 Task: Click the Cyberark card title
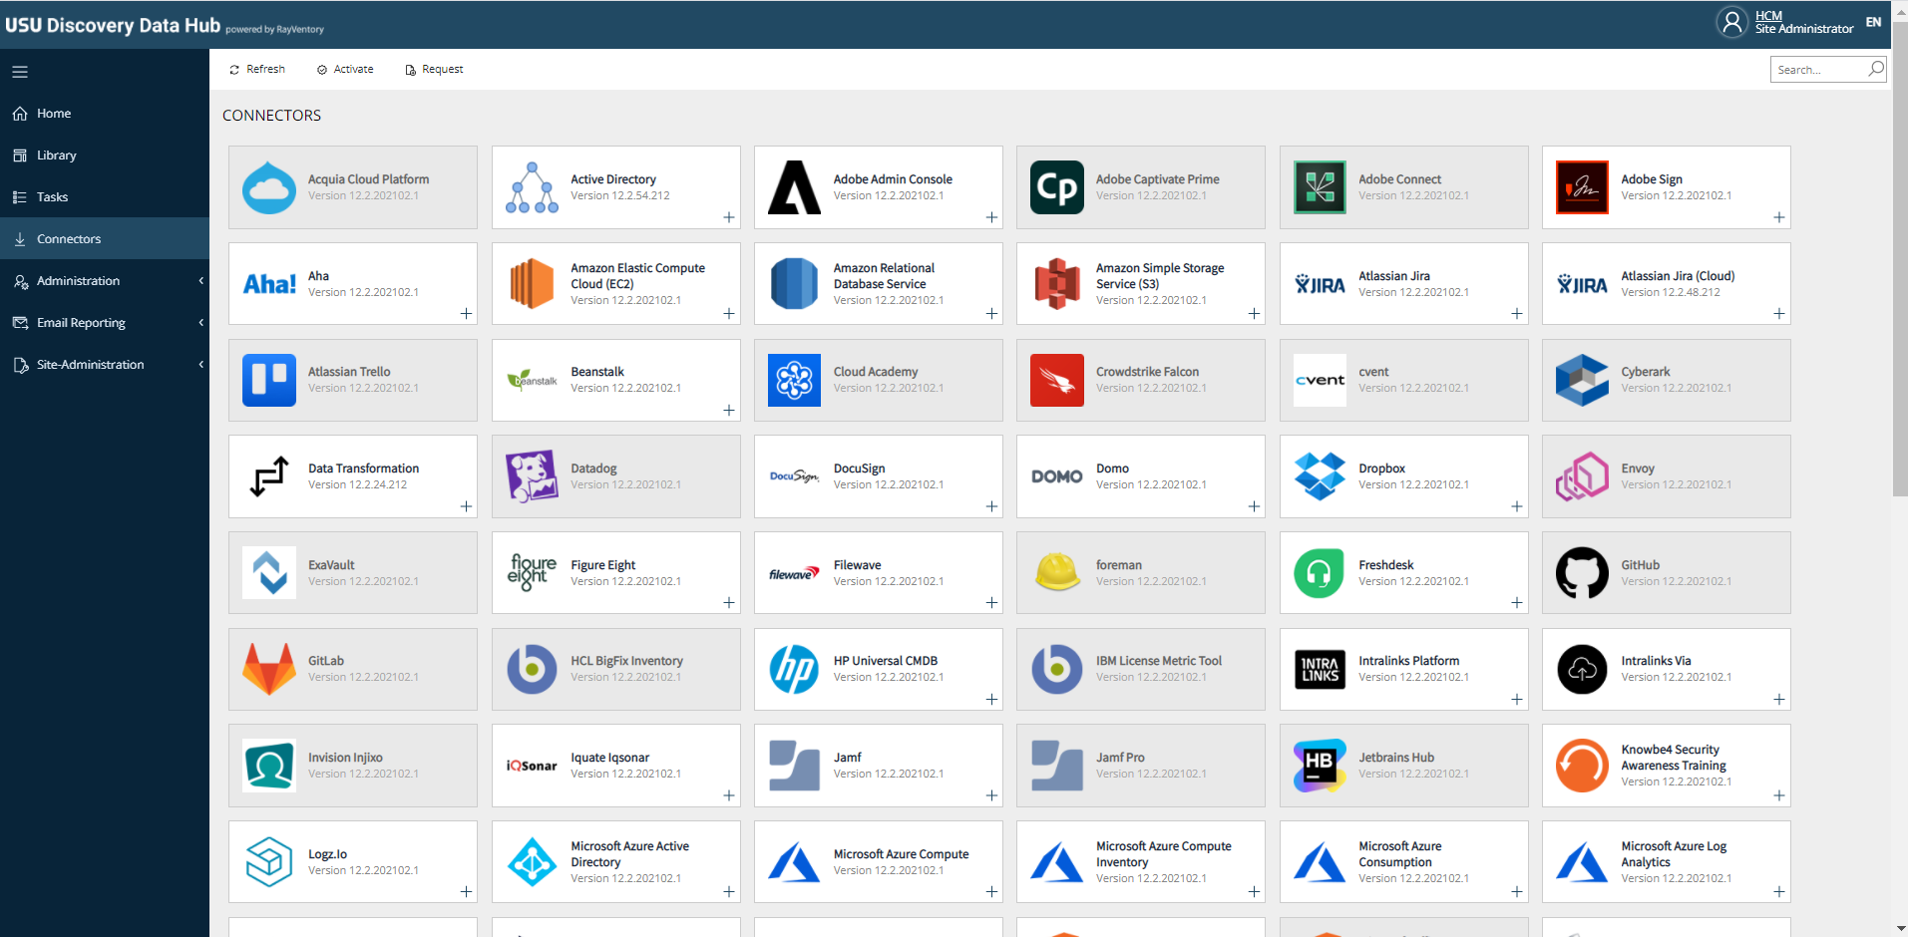pyautogui.click(x=1646, y=372)
